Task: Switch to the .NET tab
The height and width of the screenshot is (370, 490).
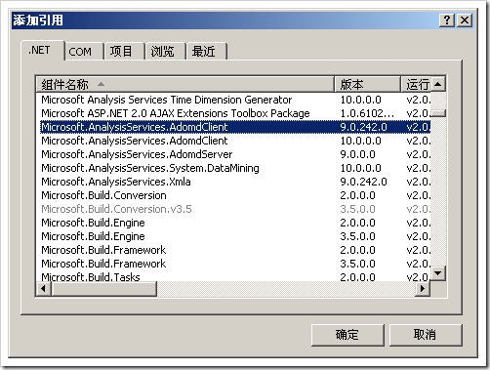Action: (43, 50)
